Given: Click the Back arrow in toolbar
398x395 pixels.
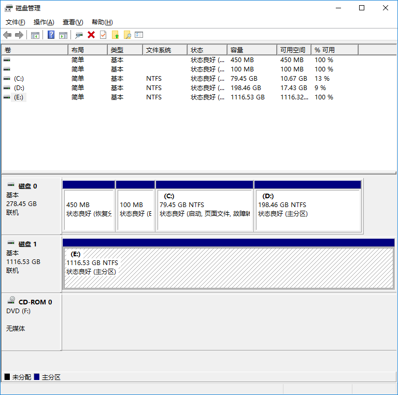Looking at the screenshot, I should pyautogui.click(x=7, y=35).
